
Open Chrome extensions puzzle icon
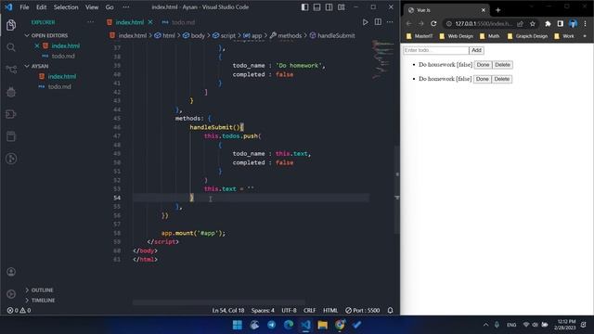pyautogui.click(x=548, y=24)
